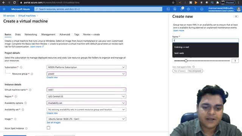
Task: Reload the page with browser refresh
Action: [14, 3]
